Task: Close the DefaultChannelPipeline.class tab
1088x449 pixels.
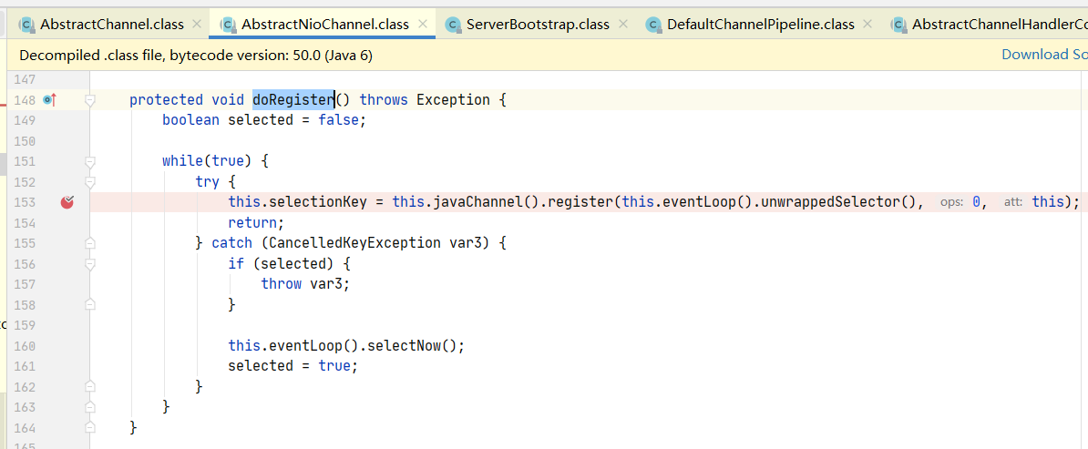Action: point(868,25)
